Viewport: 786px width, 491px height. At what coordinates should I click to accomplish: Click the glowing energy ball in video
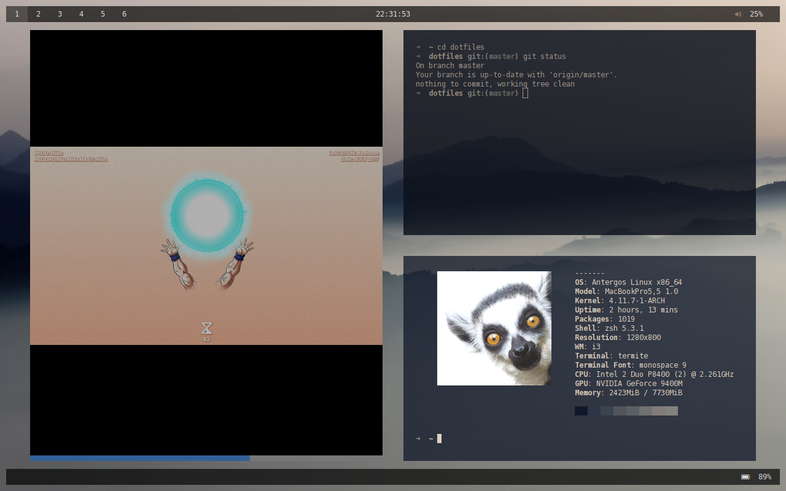[207, 215]
